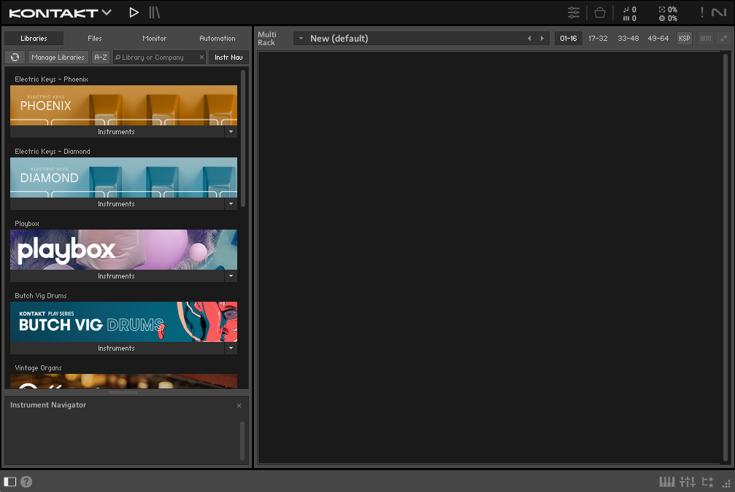Viewport: 735px width, 492px height.
Task: Switch to the Monitor tab
Action: click(x=154, y=39)
